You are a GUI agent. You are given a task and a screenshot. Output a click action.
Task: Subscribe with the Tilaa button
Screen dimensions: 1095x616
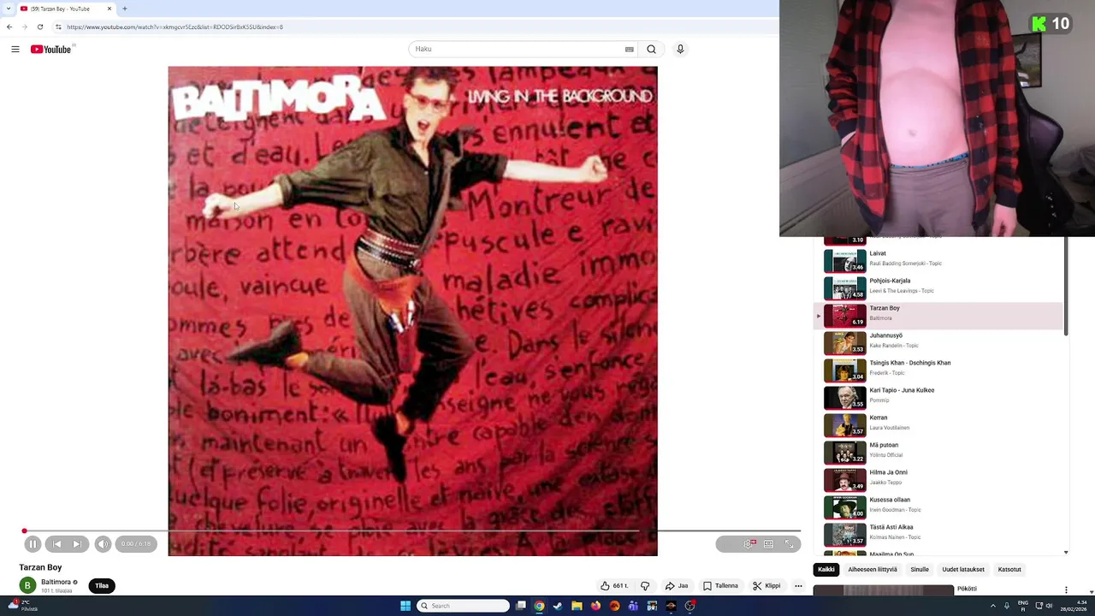[102, 586]
